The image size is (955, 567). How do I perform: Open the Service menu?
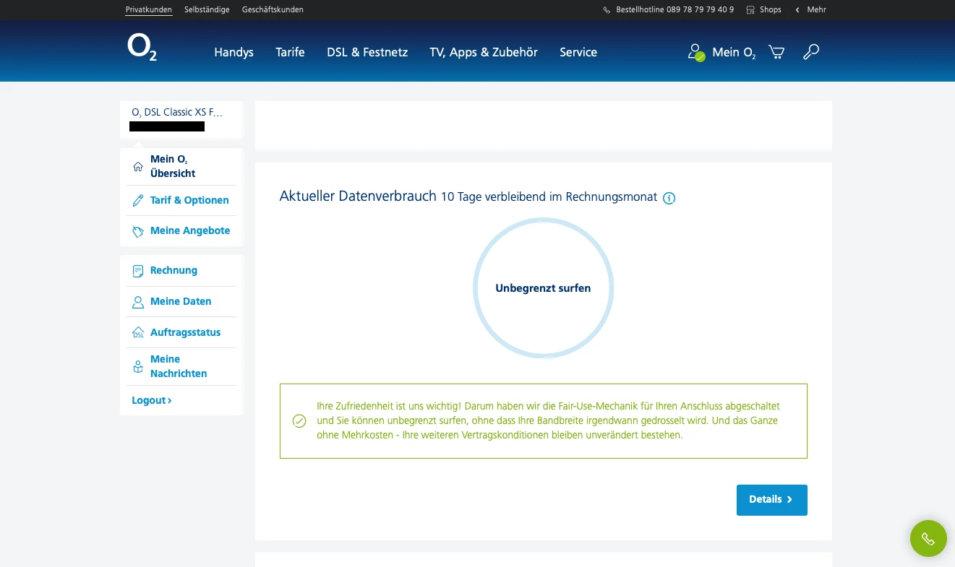tap(578, 52)
